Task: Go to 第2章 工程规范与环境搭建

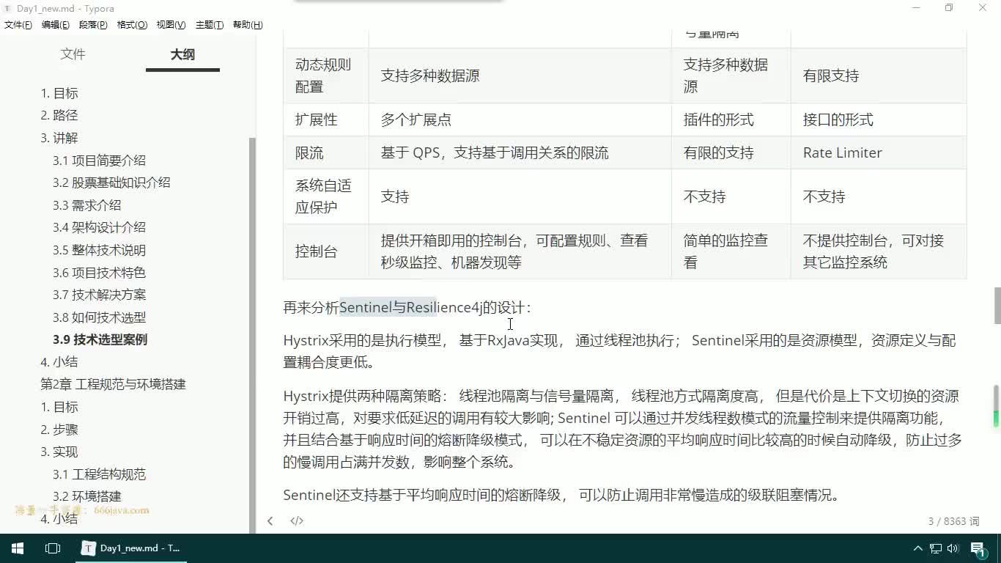Action: (x=113, y=384)
